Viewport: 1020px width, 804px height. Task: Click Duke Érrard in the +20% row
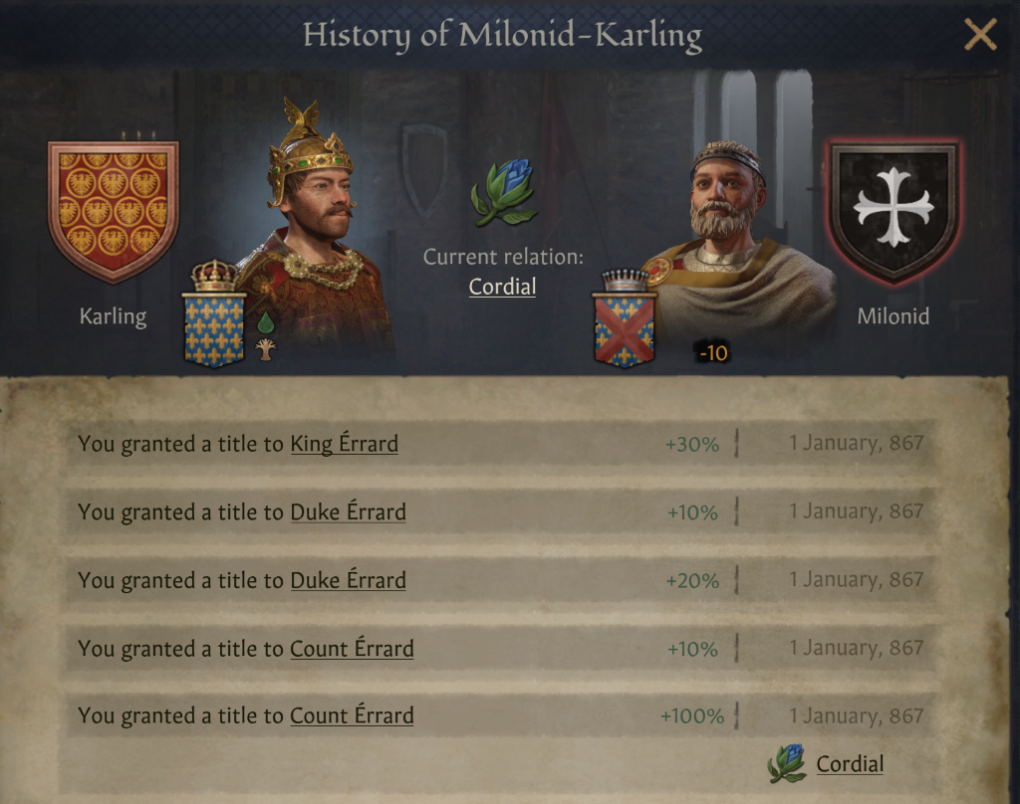click(348, 580)
